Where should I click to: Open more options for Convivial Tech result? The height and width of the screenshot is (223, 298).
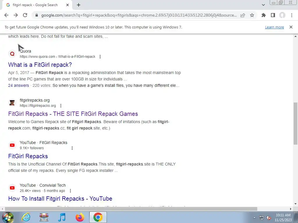pos(70,191)
